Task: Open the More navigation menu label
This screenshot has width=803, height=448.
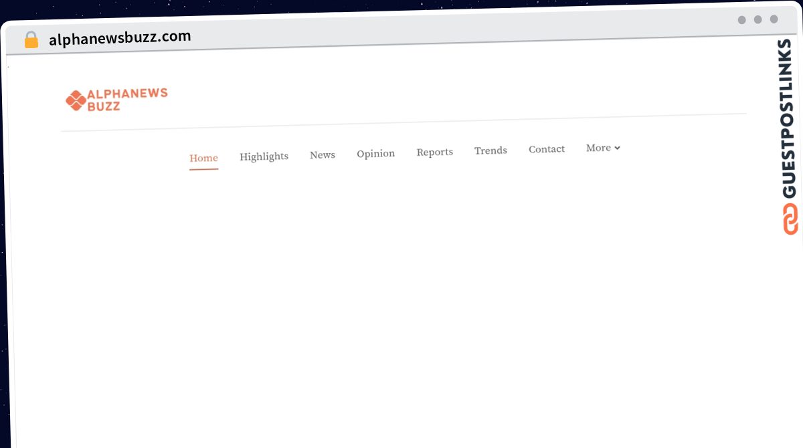Action: coord(598,148)
